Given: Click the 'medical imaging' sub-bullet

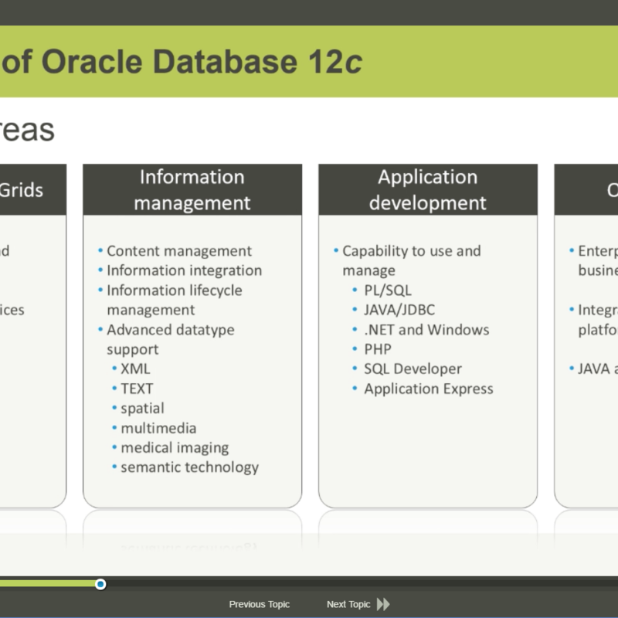Looking at the screenshot, I should click(x=175, y=448).
